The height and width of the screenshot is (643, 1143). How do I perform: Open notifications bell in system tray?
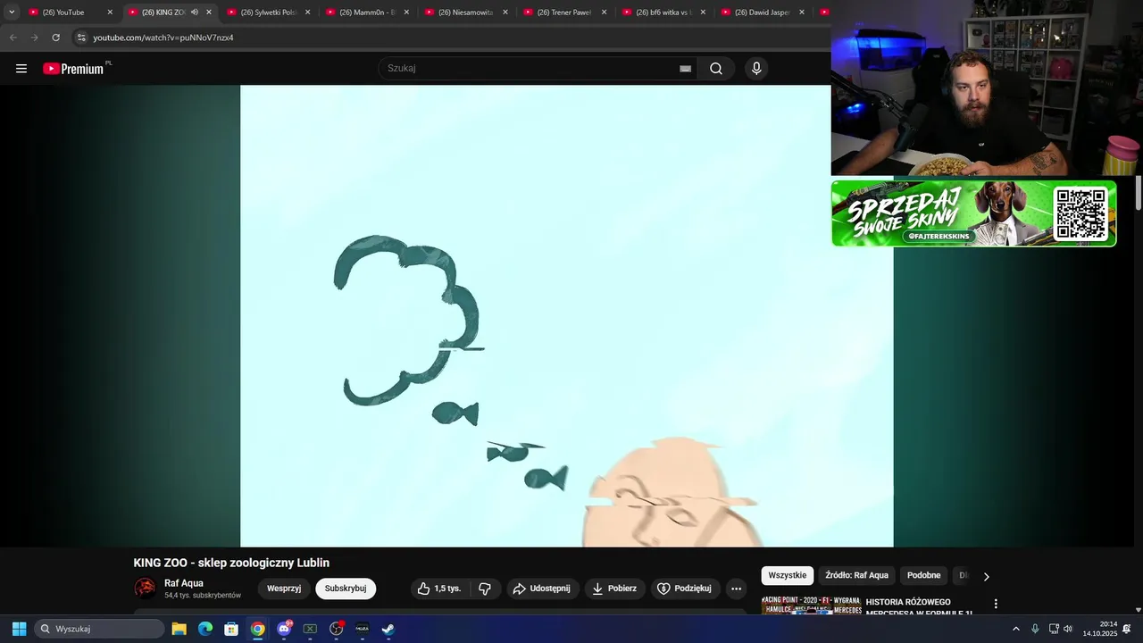pos(1127,629)
